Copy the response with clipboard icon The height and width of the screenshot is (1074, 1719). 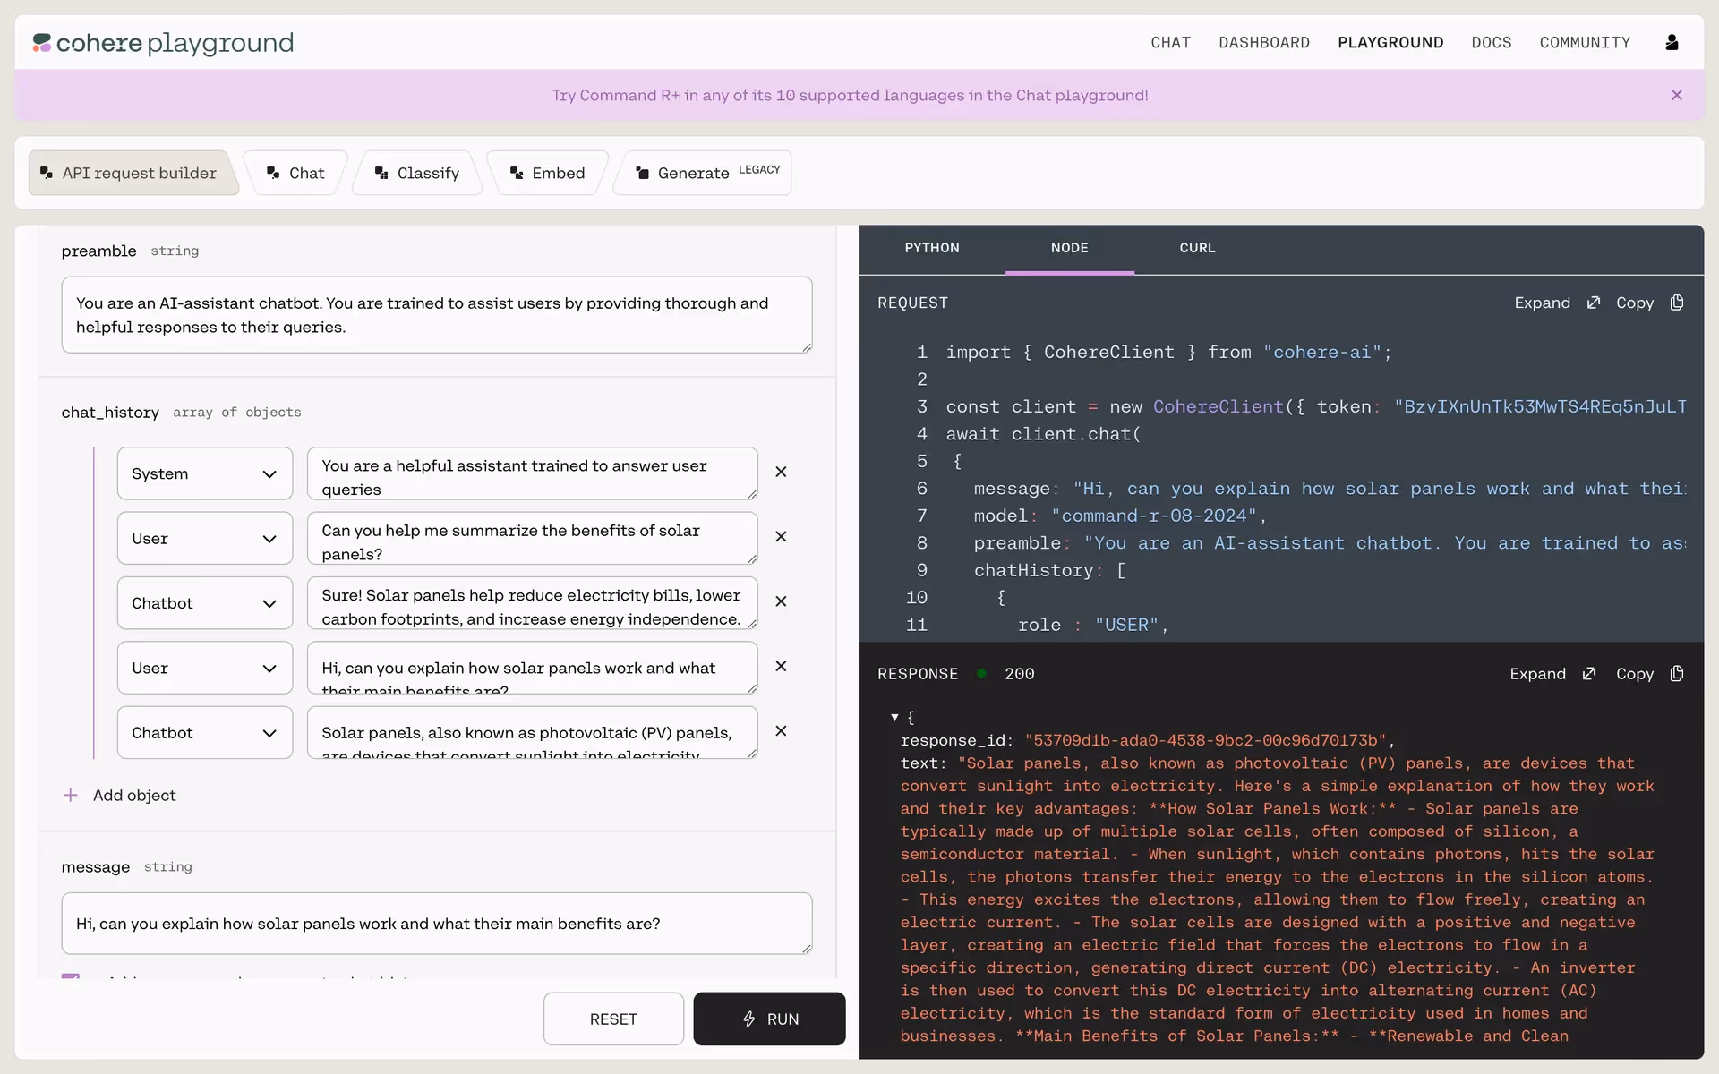pyautogui.click(x=1677, y=673)
